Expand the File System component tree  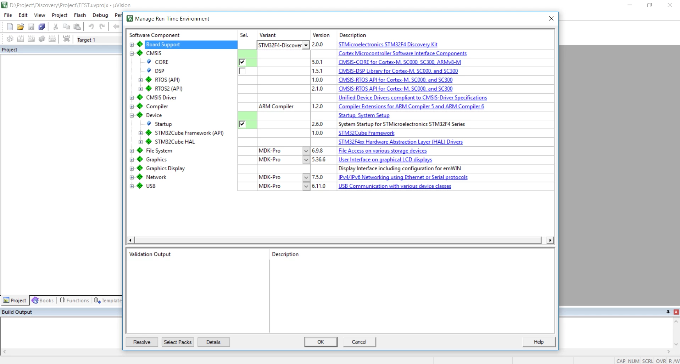(x=132, y=151)
